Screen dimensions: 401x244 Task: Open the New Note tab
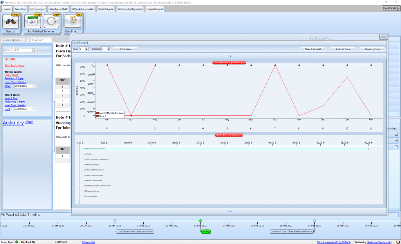[x=39, y=40]
